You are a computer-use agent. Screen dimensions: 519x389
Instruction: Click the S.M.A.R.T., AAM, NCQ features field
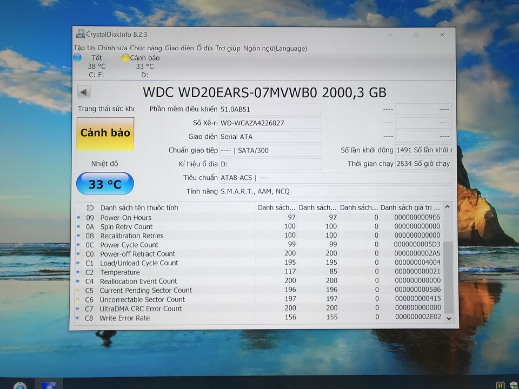[336, 191]
